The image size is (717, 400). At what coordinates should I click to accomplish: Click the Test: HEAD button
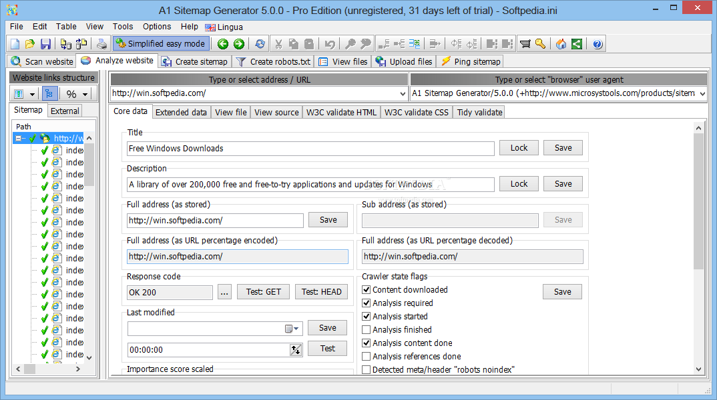(x=322, y=292)
